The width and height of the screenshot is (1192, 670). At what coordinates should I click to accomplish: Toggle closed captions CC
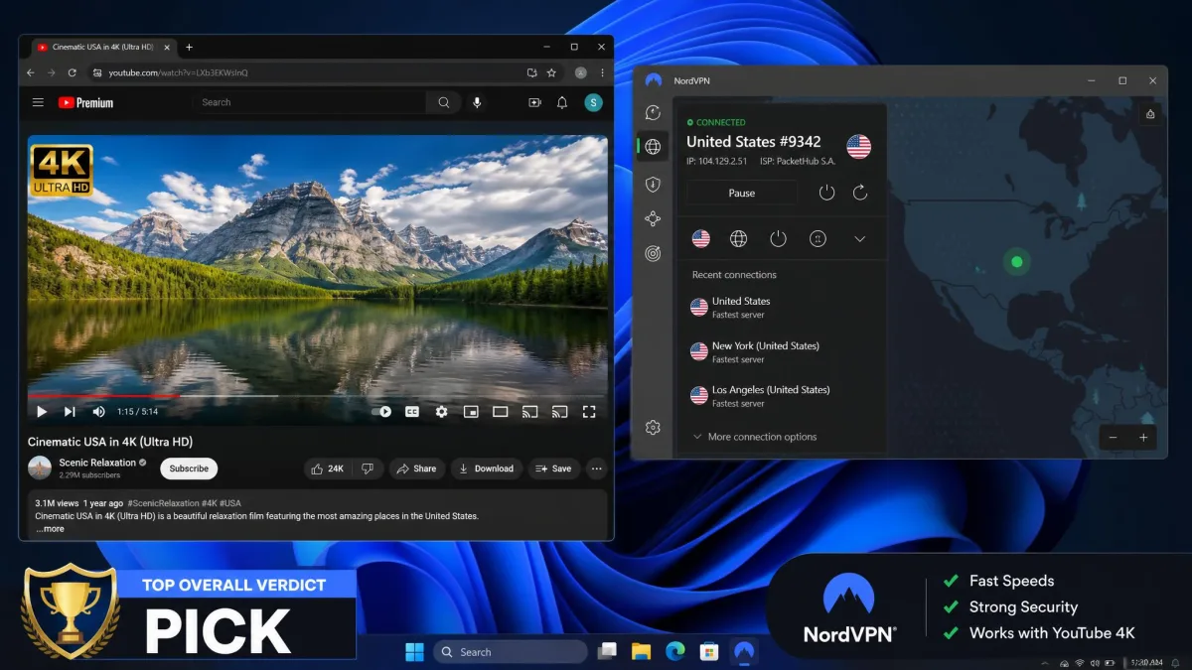pos(412,411)
